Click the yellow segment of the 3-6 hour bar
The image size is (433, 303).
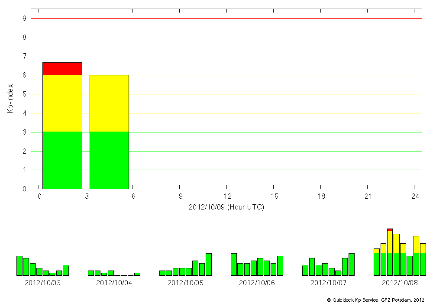[110, 103]
